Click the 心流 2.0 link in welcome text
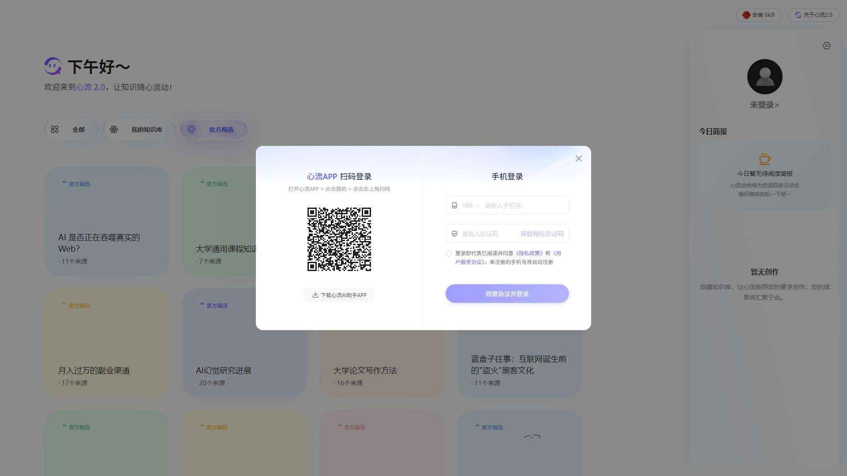Viewport: 847px width, 476px height. [x=91, y=87]
